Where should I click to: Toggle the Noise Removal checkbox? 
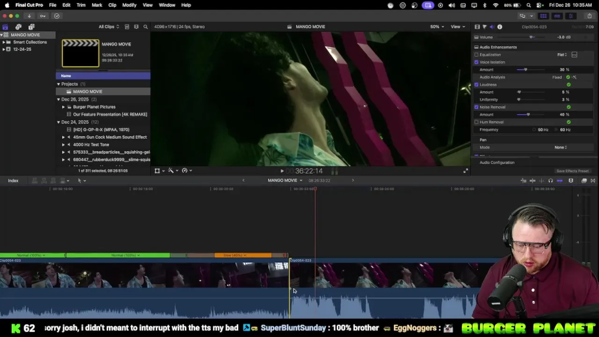tap(476, 107)
